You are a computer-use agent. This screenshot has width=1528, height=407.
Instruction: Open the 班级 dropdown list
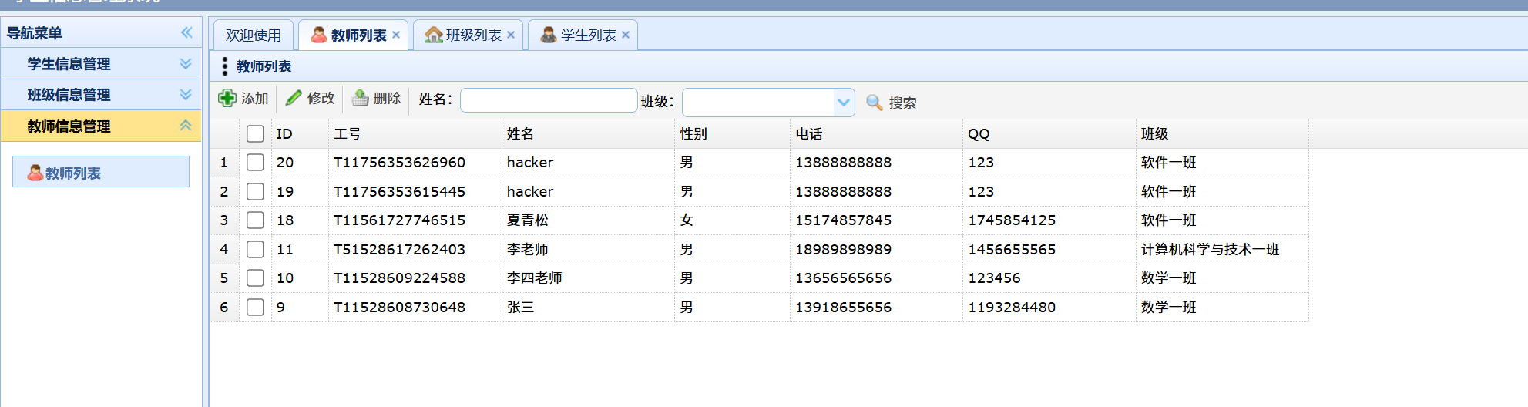(x=844, y=102)
